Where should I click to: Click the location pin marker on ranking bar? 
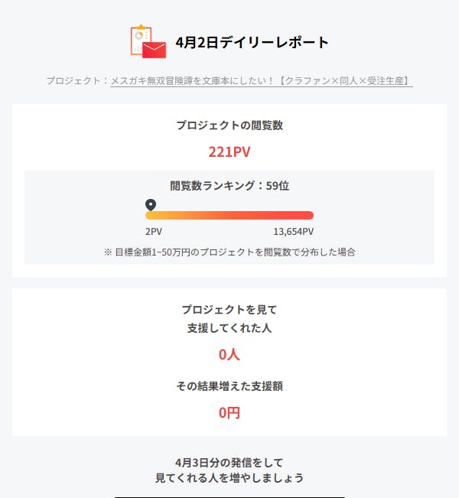[151, 205]
